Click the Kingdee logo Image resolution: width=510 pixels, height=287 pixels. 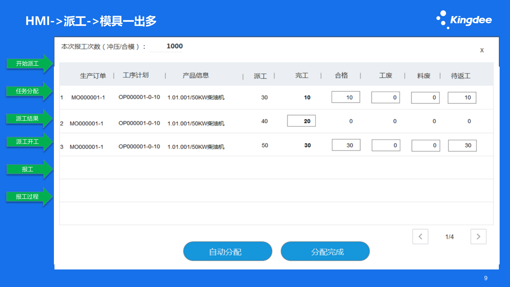(x=465, y=19)
